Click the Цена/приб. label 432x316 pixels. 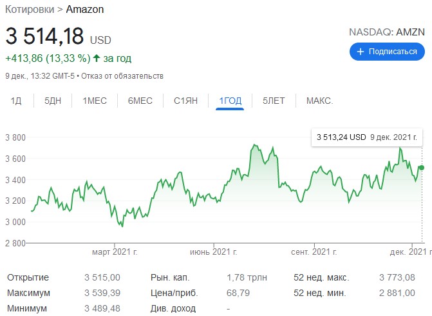[x=174, y=293]
